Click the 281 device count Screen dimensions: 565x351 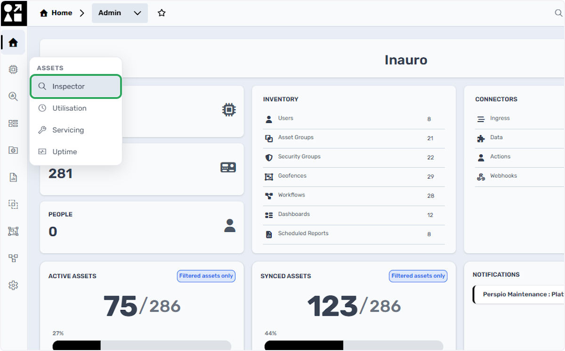pos(60,173)
